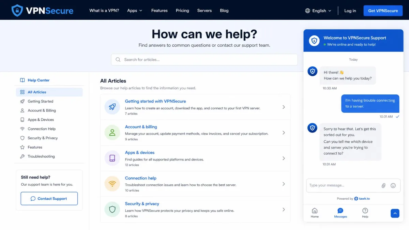
Task: Expand Connection help row chevron
Action: click(284, 184)
